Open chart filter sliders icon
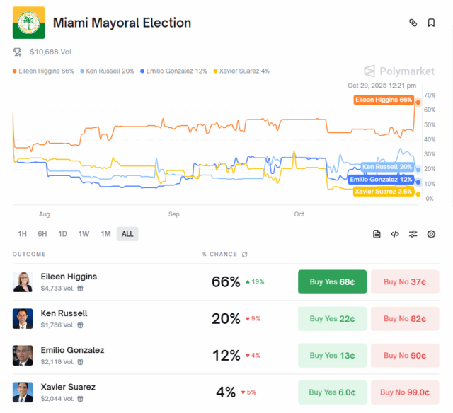Image resolution: width=453 pixels, height=413 pixels. point(413,234)
